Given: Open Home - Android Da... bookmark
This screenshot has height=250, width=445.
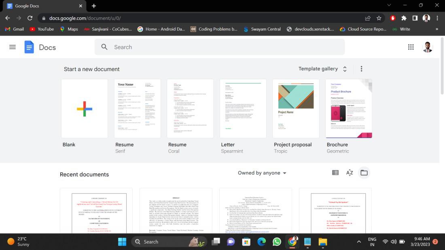Looking at the screenshot, I should [161, 29].
